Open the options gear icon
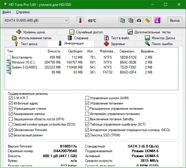Image resolution: width=186 pixels, height=168 pixels. pyautogui.click(x=147, y=20)
